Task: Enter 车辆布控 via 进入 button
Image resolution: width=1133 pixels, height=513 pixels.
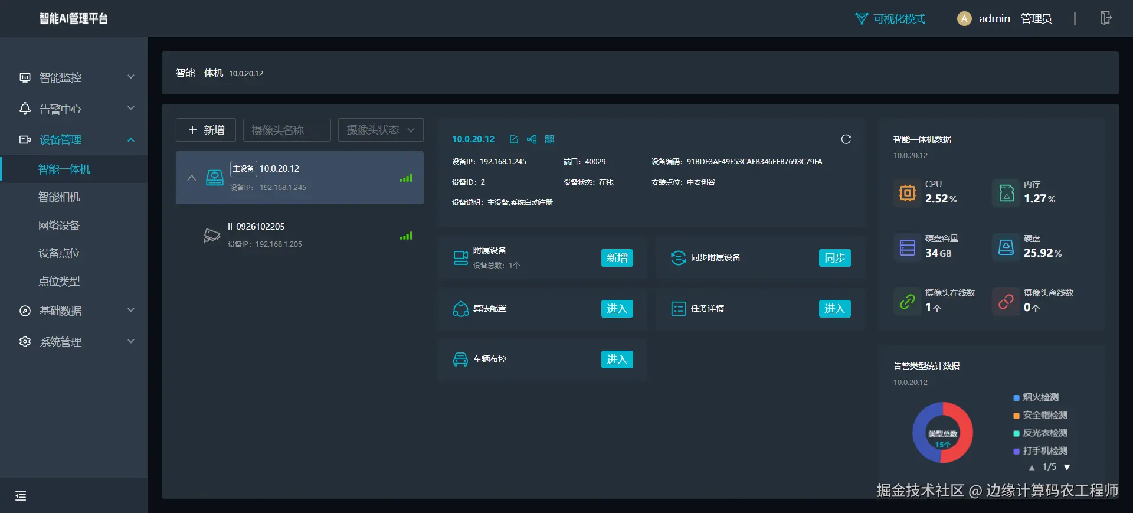Action: point(617,360)
